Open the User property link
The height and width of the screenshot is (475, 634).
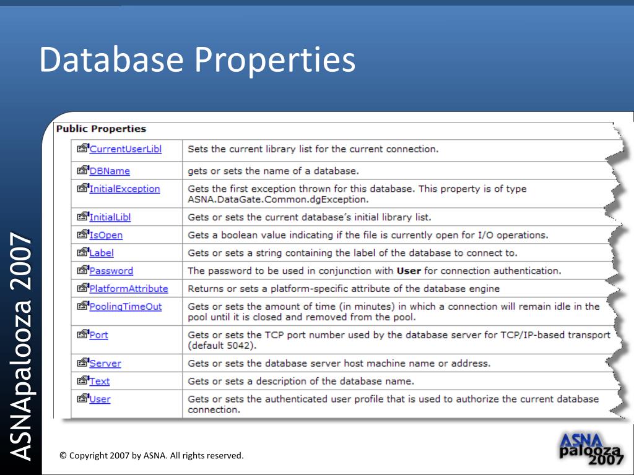coord(100,399)
